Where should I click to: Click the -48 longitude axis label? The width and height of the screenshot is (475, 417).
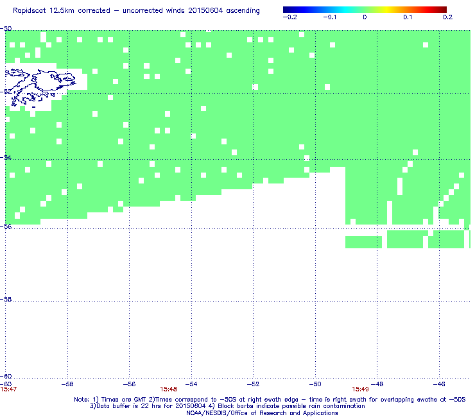[377, 384]
